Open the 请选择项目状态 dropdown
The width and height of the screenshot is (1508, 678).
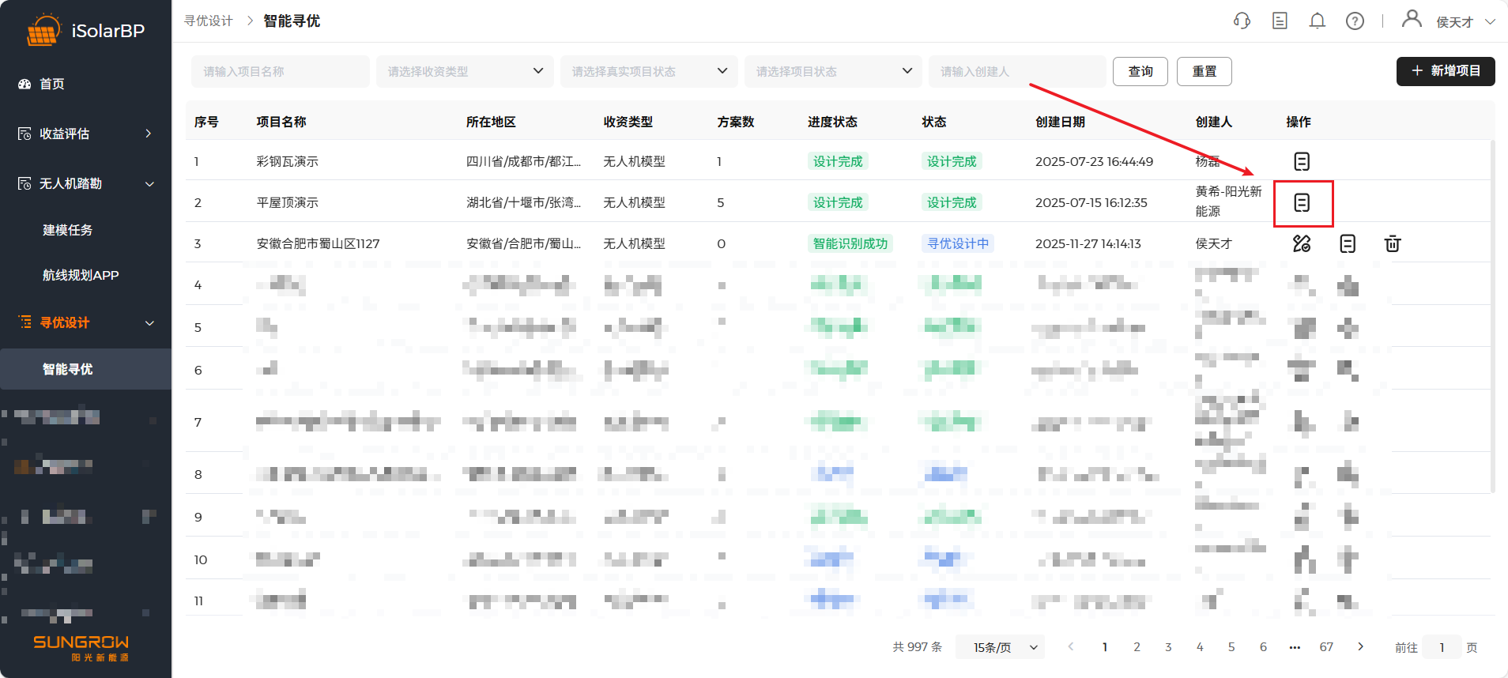point(832,72)
